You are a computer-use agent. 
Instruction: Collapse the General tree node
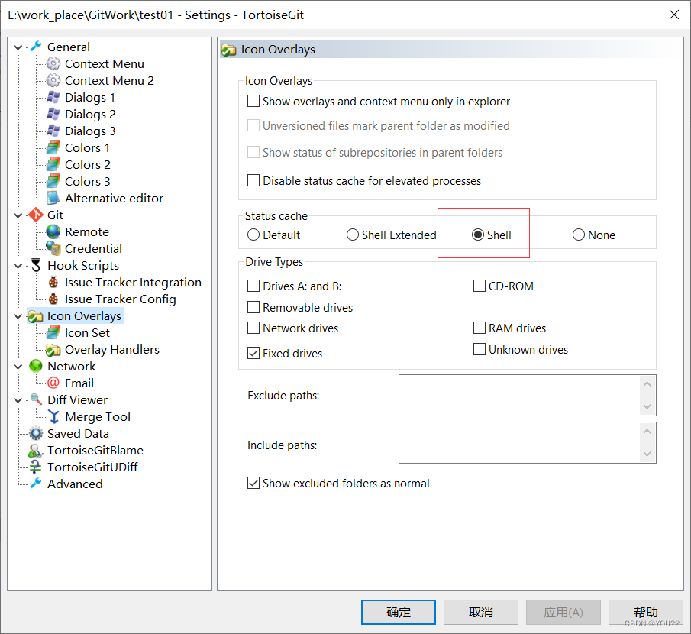(18, 47)
